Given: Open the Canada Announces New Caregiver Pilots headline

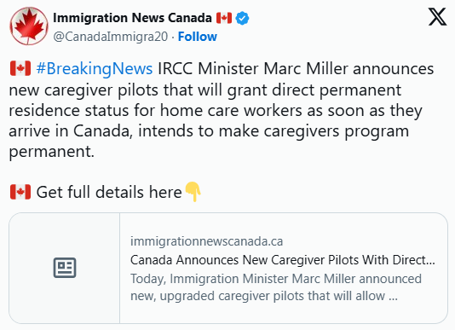Looking at the screenshot, I should click(283, 260).
